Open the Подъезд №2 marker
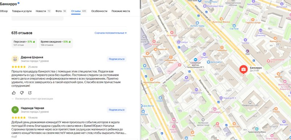The height and width of the screenshot is (140, 291). point(221,98)
